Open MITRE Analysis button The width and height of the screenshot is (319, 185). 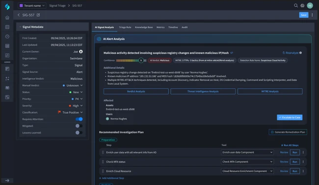click(270, 92)
